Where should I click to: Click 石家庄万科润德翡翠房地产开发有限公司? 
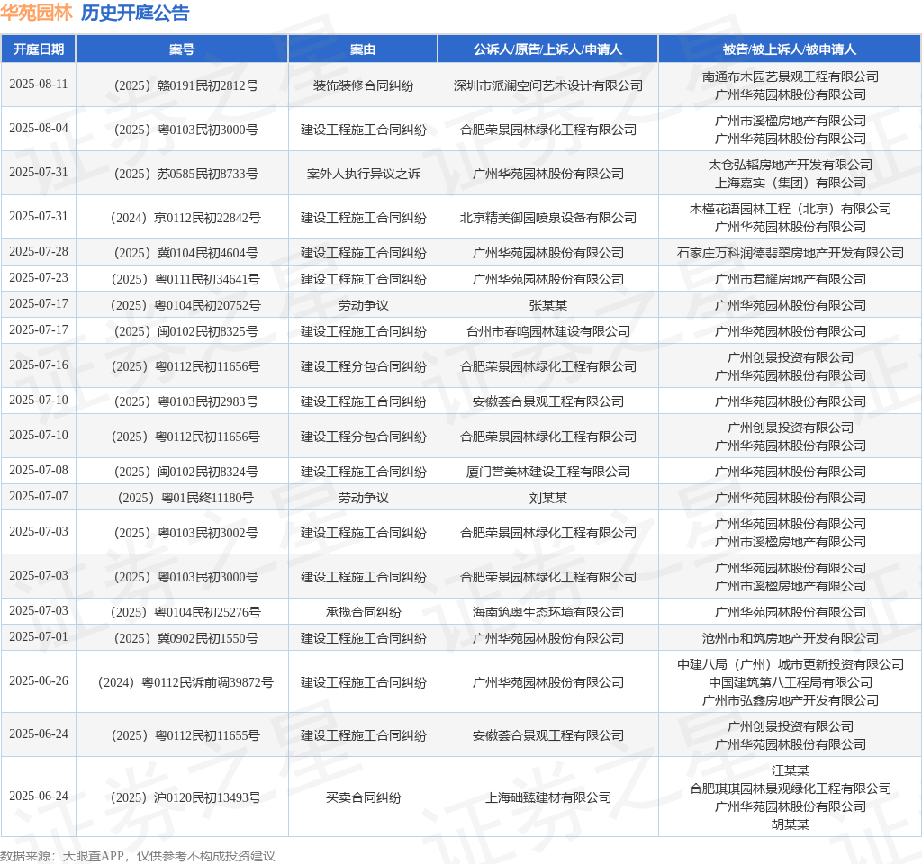(791, 253)
